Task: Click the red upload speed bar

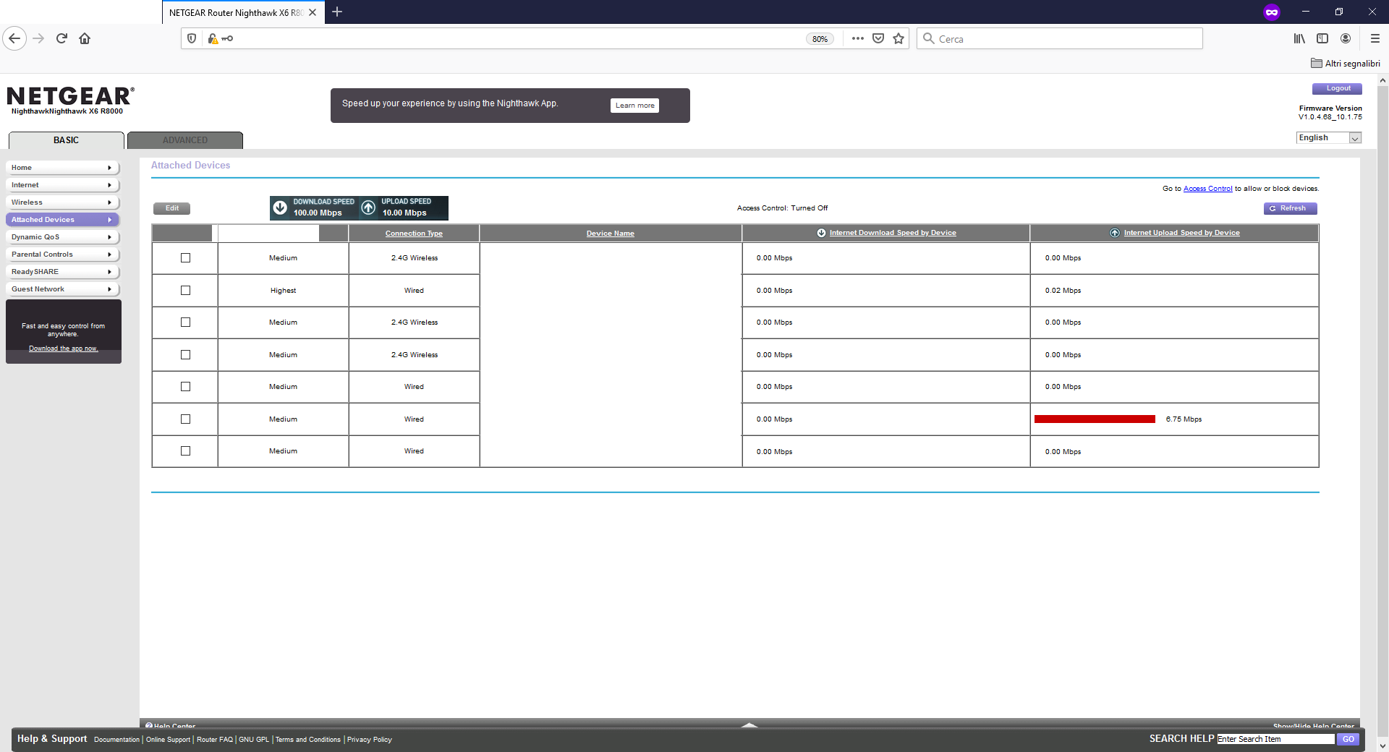Action: (x=1095, y=419)
